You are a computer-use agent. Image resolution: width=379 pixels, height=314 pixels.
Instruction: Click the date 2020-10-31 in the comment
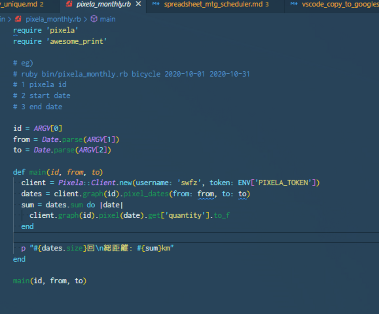[x=230, y=74]
